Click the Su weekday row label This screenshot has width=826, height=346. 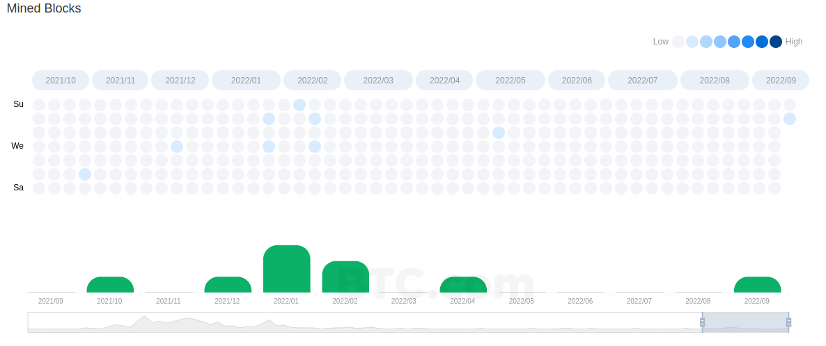(x=18, y=104)
